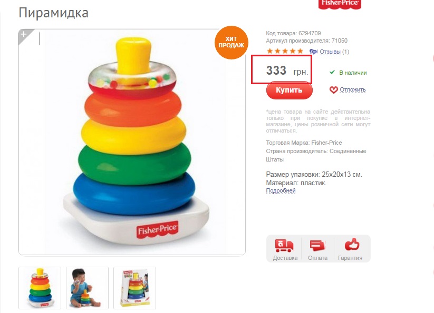Click the Отложить wishlist link

click(x=353, y=90)
